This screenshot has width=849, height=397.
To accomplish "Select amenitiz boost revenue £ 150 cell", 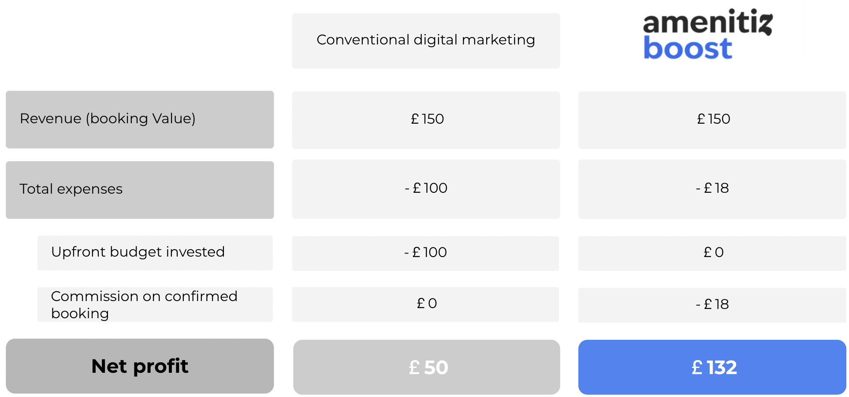I will click(x=712, y=120).
